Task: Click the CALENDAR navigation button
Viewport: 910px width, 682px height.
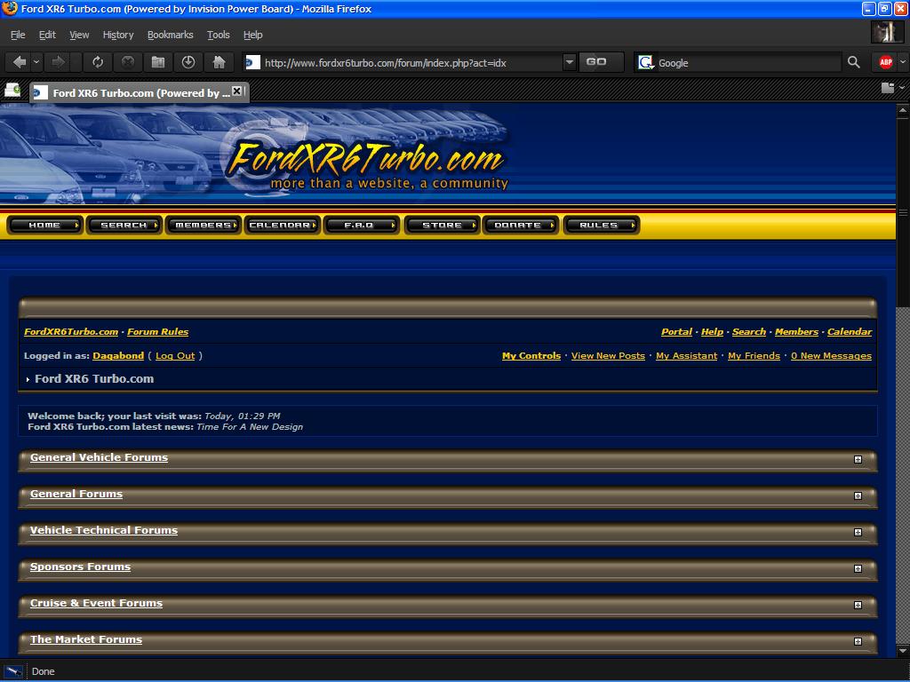Action: click(x=282, y=225)
